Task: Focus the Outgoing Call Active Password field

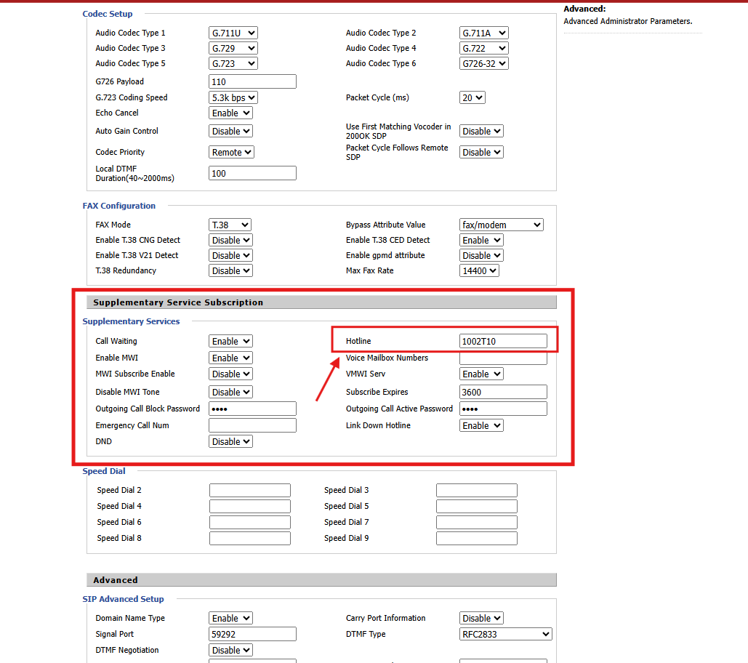Action: pos(503,409)
